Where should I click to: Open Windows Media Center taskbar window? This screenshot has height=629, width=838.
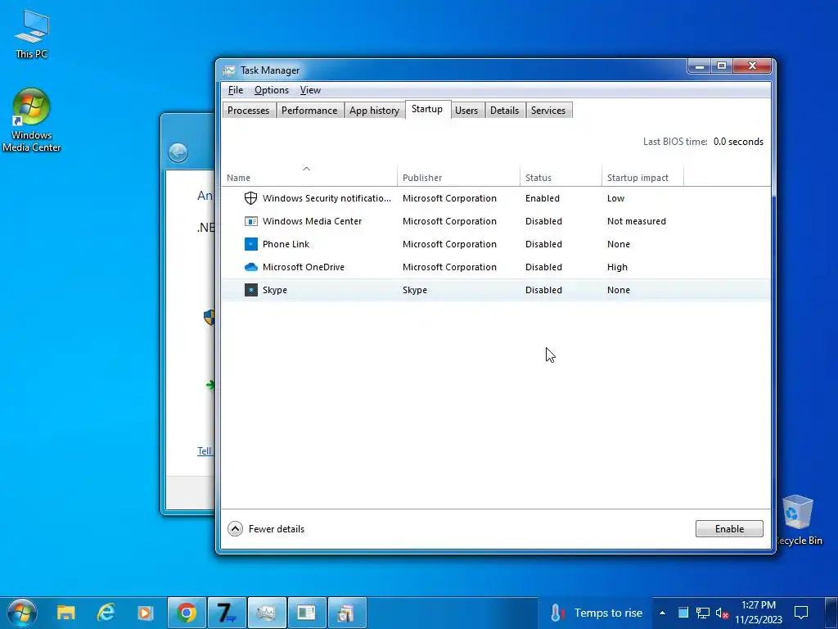pos(307,613)
